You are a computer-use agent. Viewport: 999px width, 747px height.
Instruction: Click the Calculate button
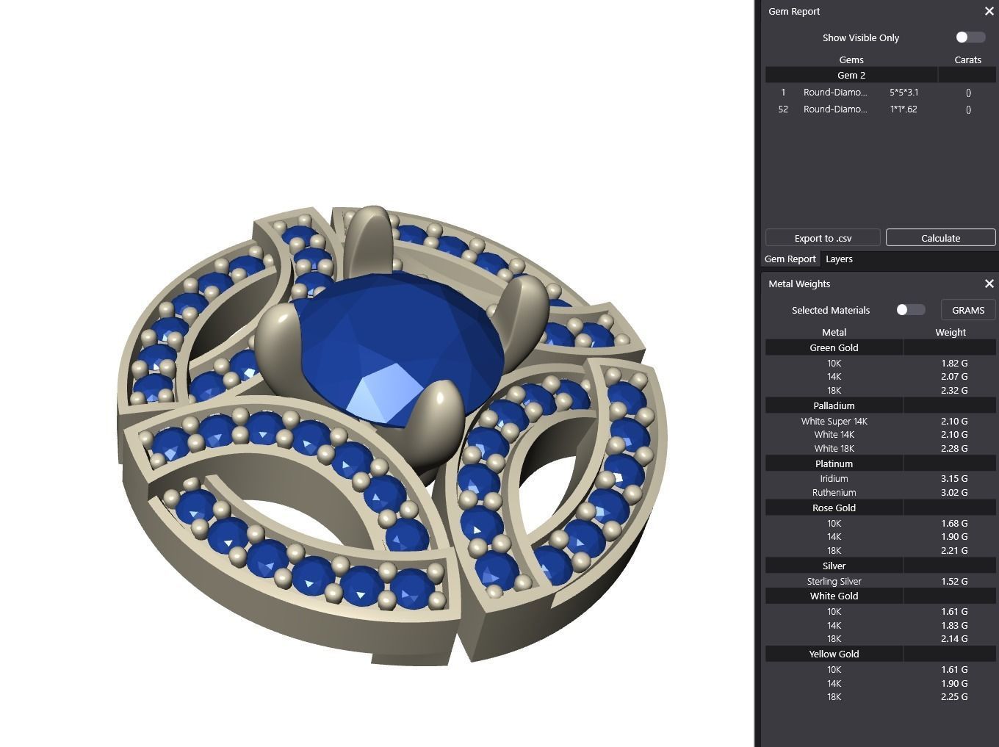(940, 238)
